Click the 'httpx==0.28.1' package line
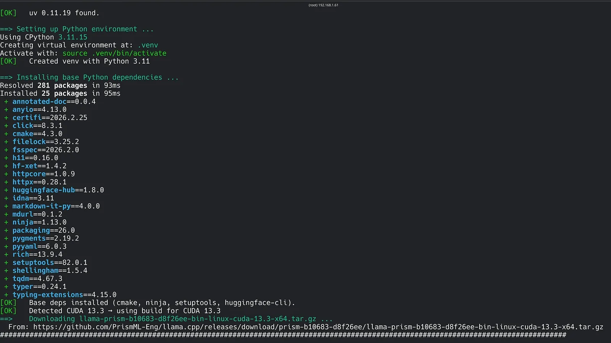The image size is (611, 343). point(39,182)
